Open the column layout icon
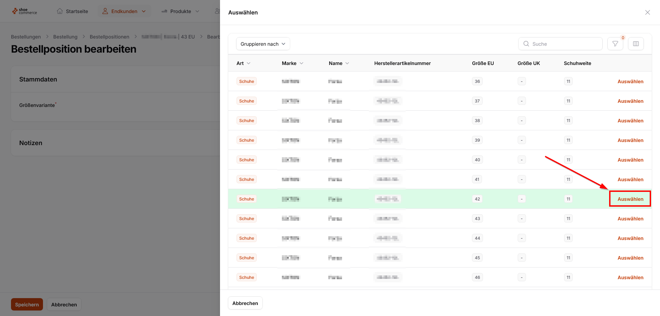The width and height of the screenshot is (660, 316). pos(636,44)
